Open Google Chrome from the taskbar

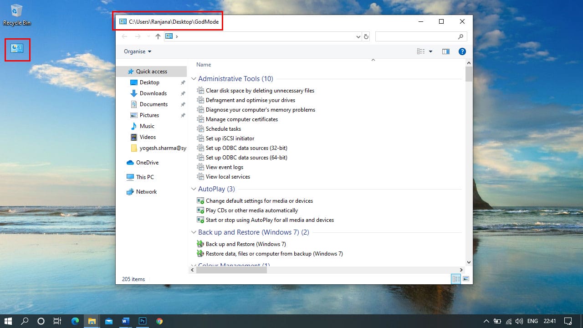159,321
